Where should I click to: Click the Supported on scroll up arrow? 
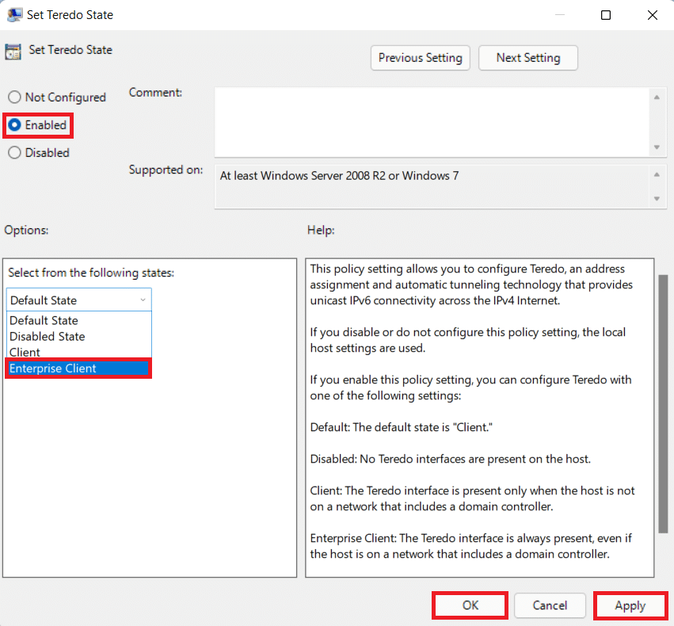(657, 175)
